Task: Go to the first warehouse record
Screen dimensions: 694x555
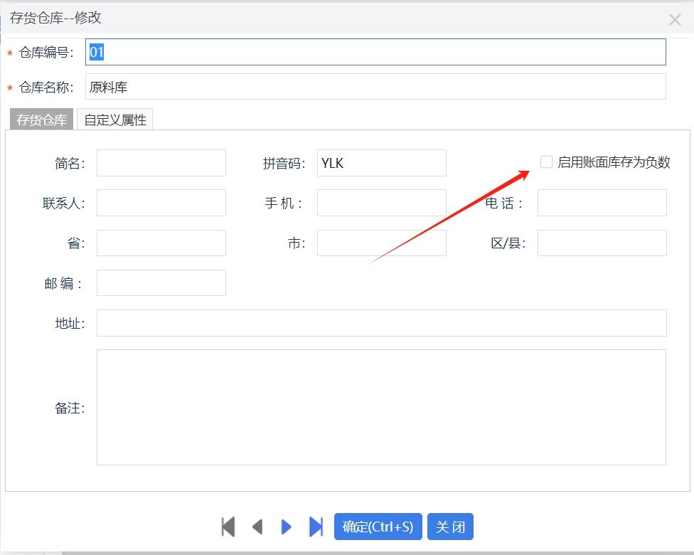Action: click(228, 527)
